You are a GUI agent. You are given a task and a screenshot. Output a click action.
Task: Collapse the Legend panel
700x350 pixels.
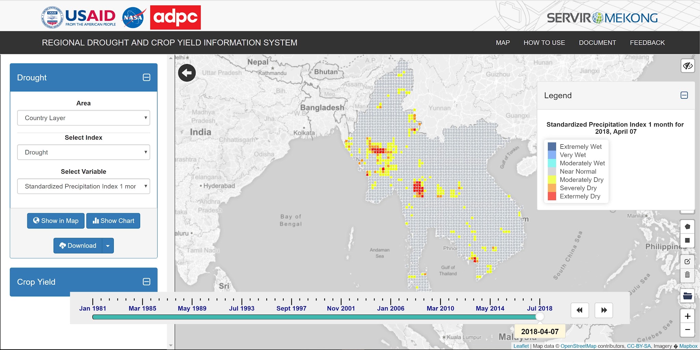(x=684, y=96)
